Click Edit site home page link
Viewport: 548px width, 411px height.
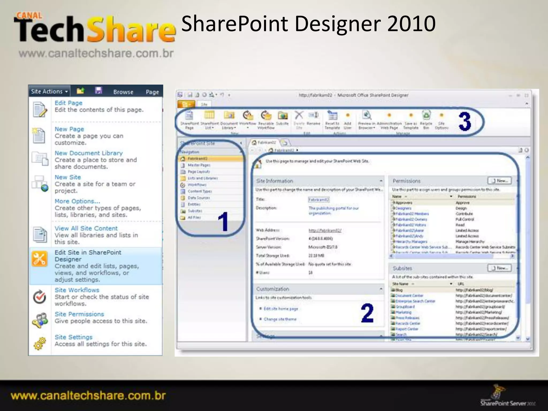[281, 309]
